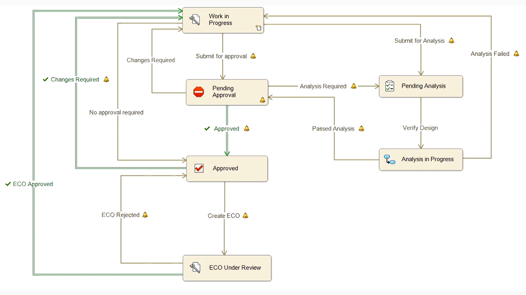The image size is (526, 295).
Task: Click the bell beside green Approved label
Action: tap(247, 128)
